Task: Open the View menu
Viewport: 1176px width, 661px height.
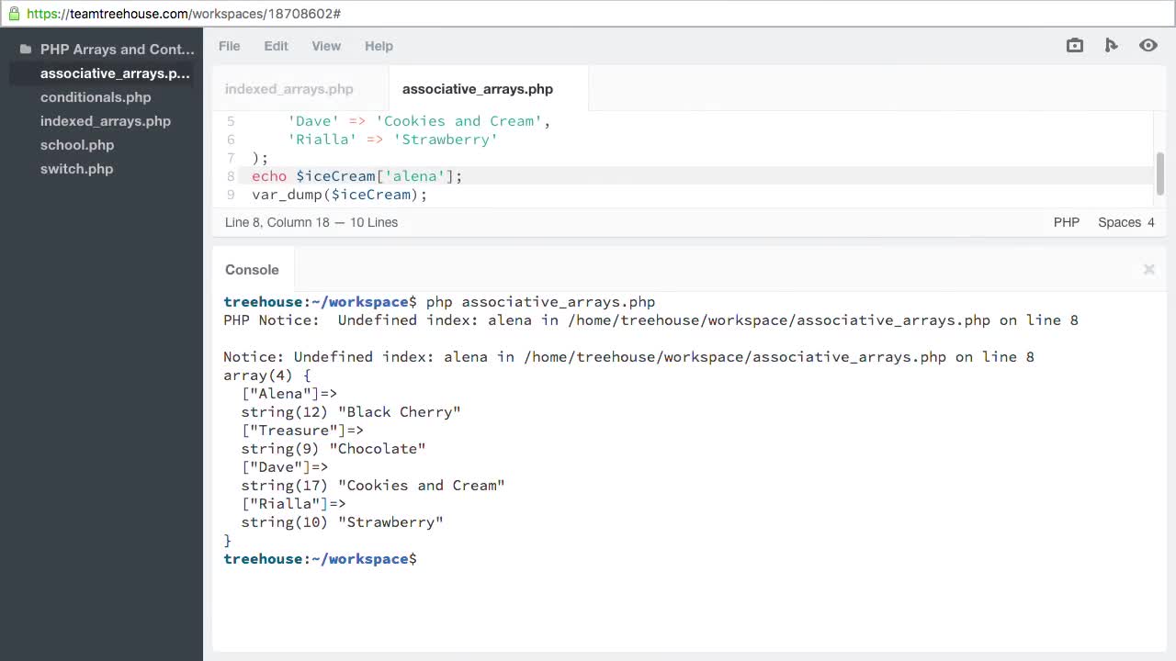Action: tap(326, 46)
